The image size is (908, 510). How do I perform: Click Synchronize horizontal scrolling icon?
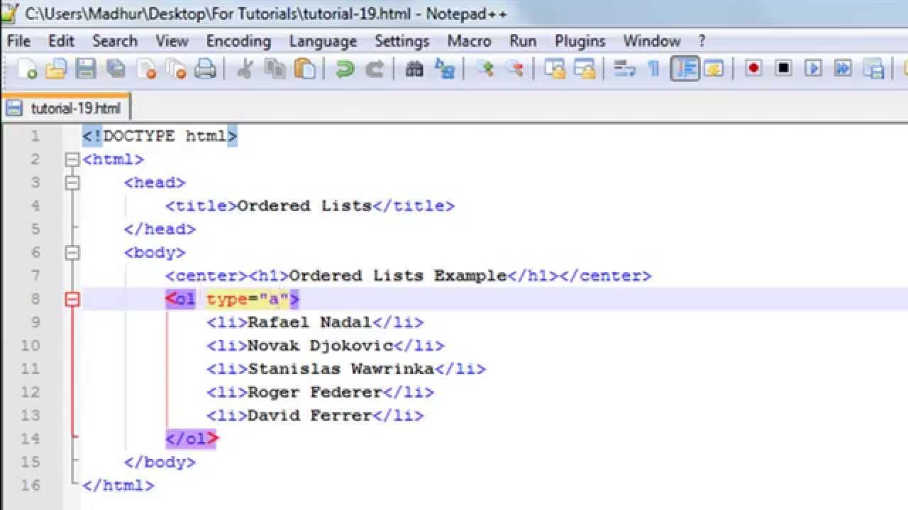(584, 69)
